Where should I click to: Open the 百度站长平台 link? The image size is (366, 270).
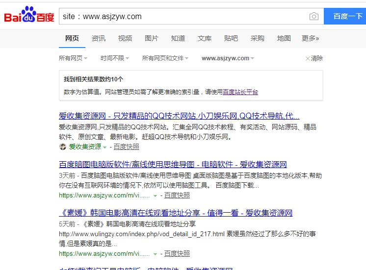click(240, 92)
